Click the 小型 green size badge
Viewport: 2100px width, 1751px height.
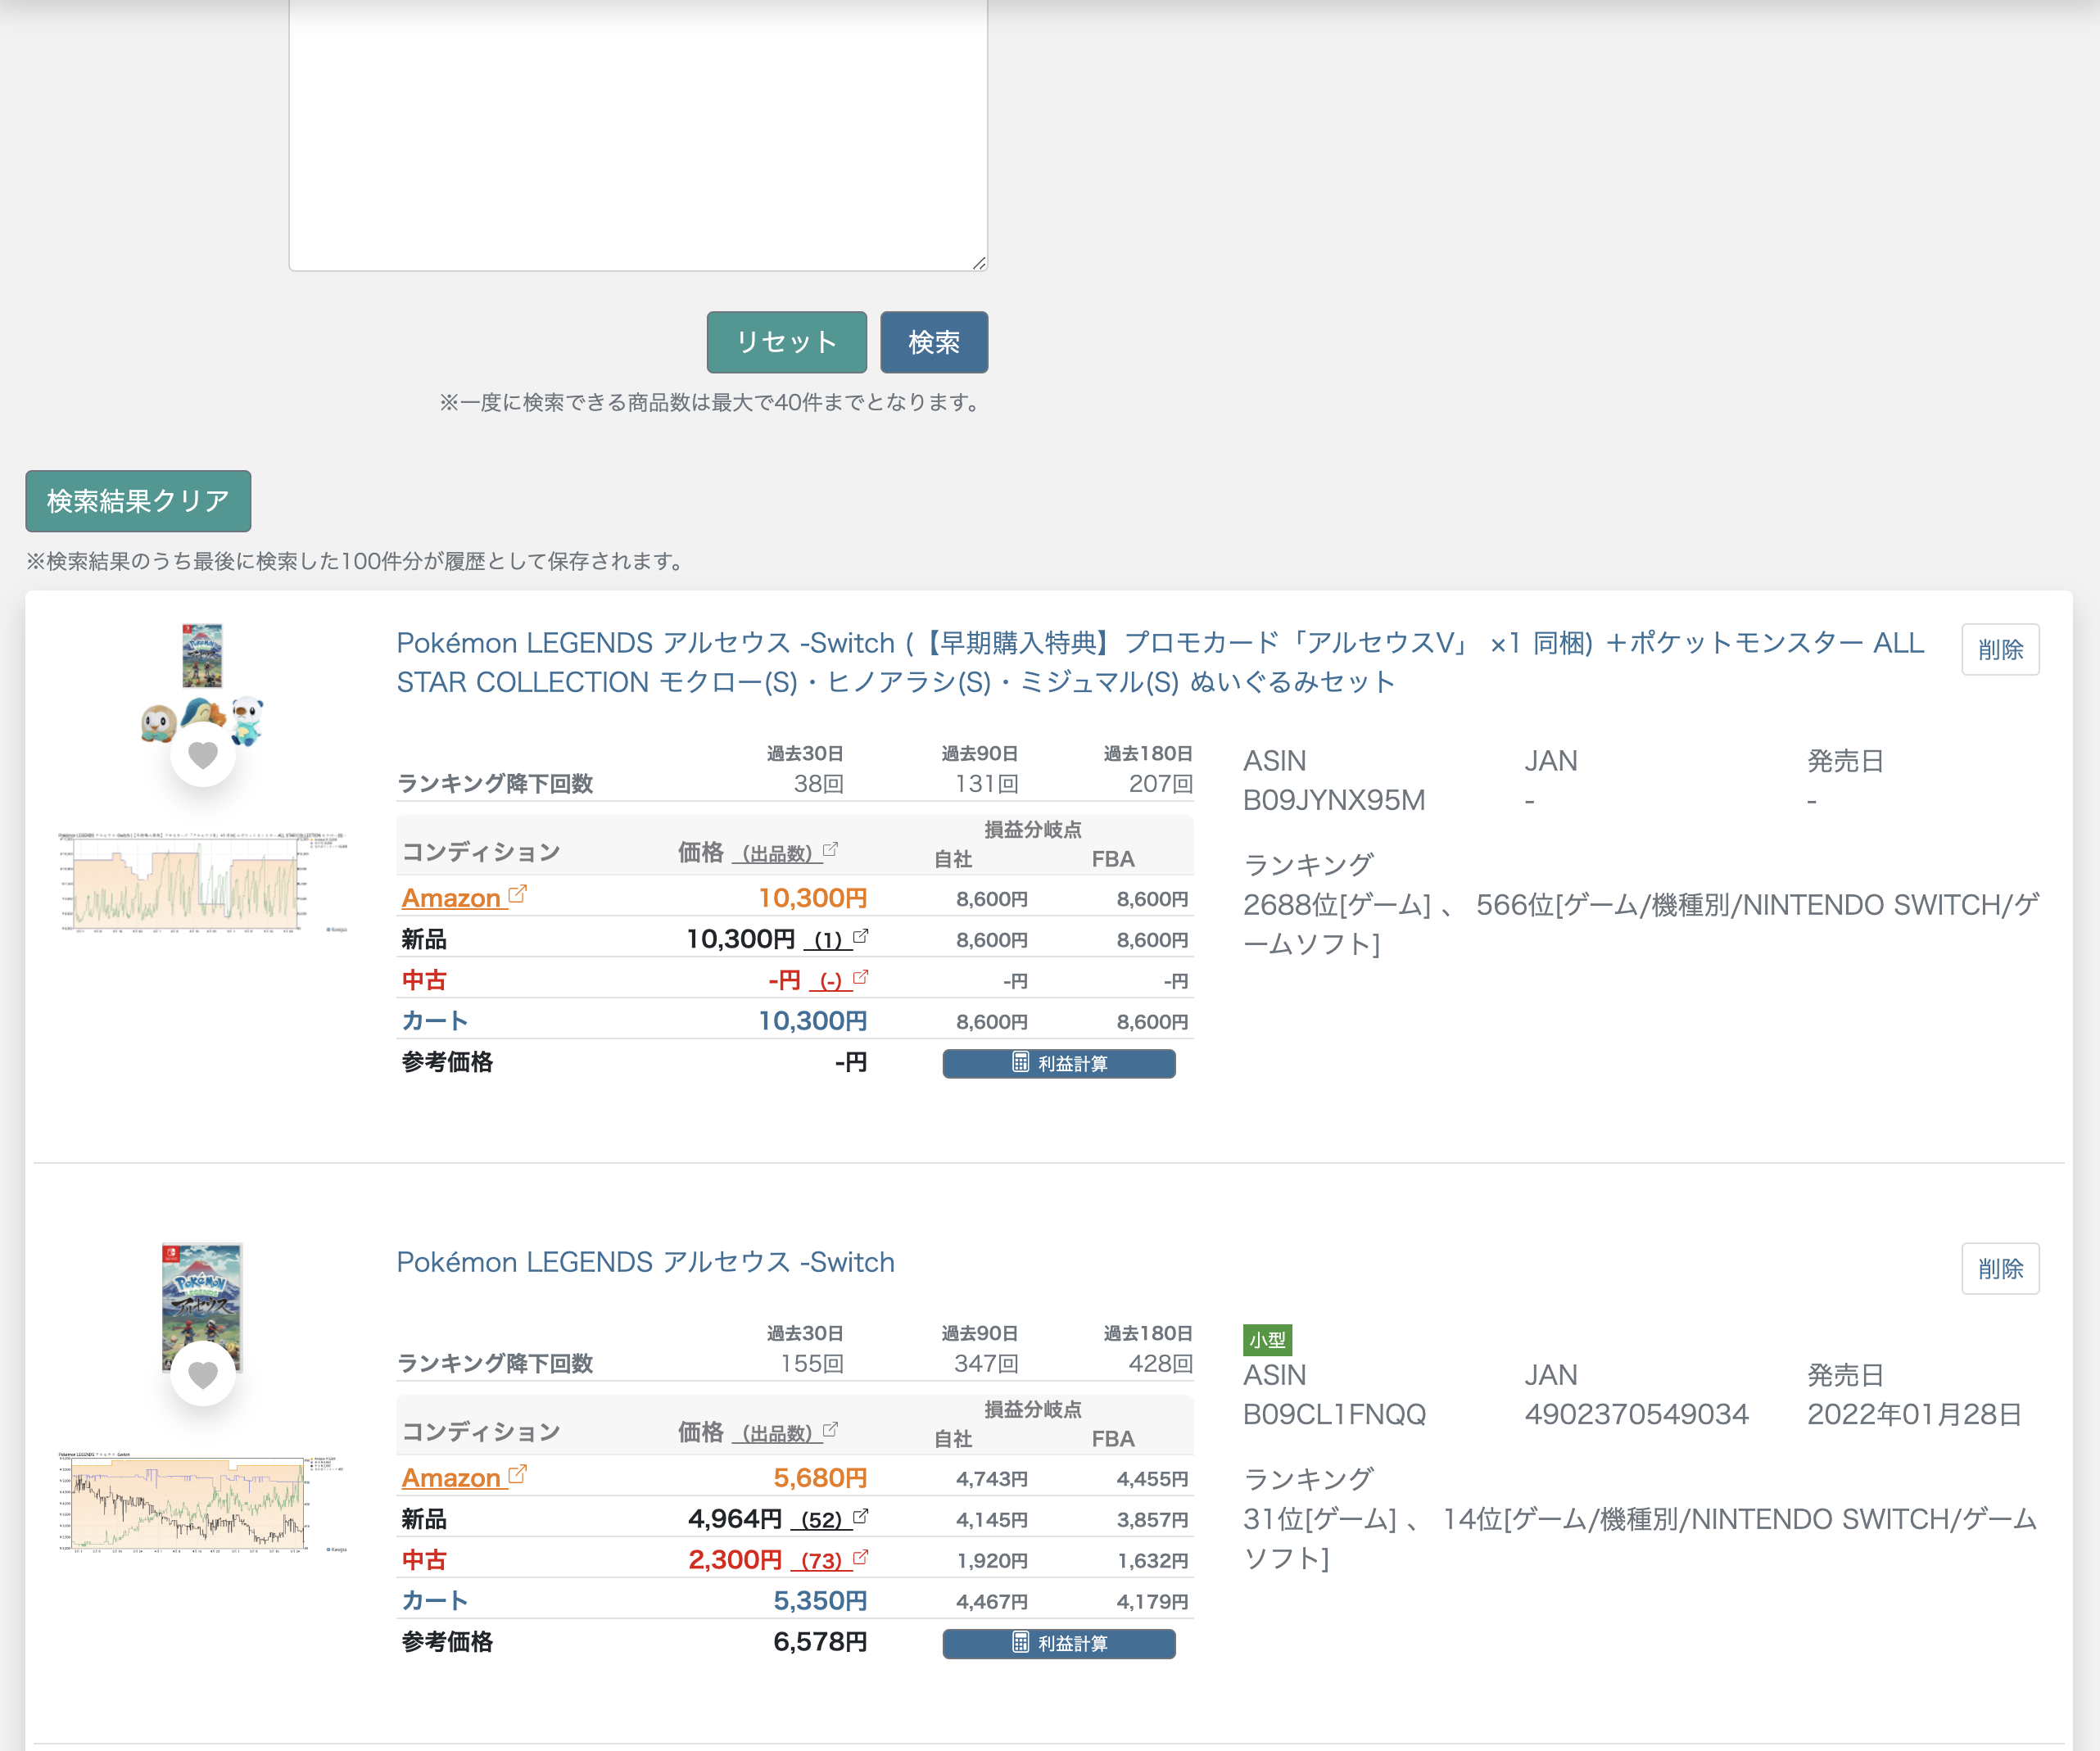point(1267,1340)
